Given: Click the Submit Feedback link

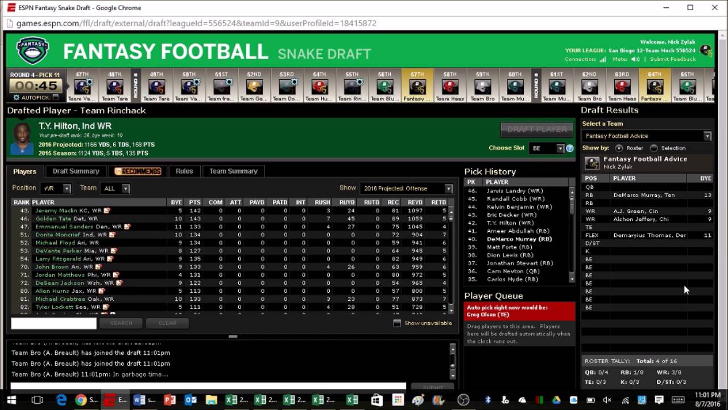Looking at the screenshot, I should pyautogui.click(x=673, y=59).
